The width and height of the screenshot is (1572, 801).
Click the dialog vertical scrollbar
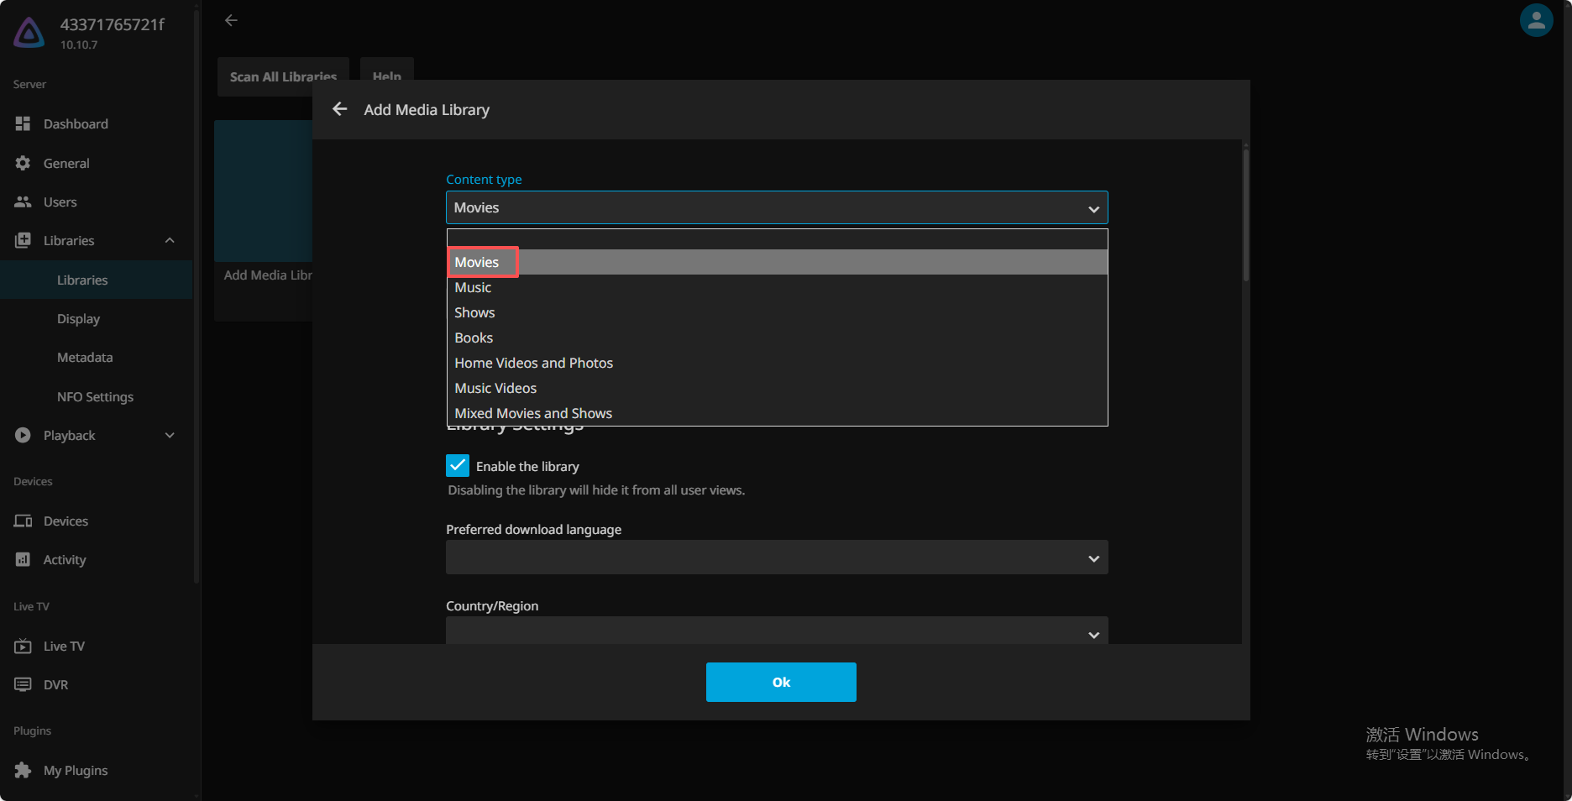tap(1245, 215)
